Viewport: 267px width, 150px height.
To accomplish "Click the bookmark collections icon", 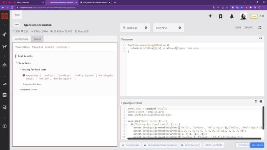I will pos(221,16).
